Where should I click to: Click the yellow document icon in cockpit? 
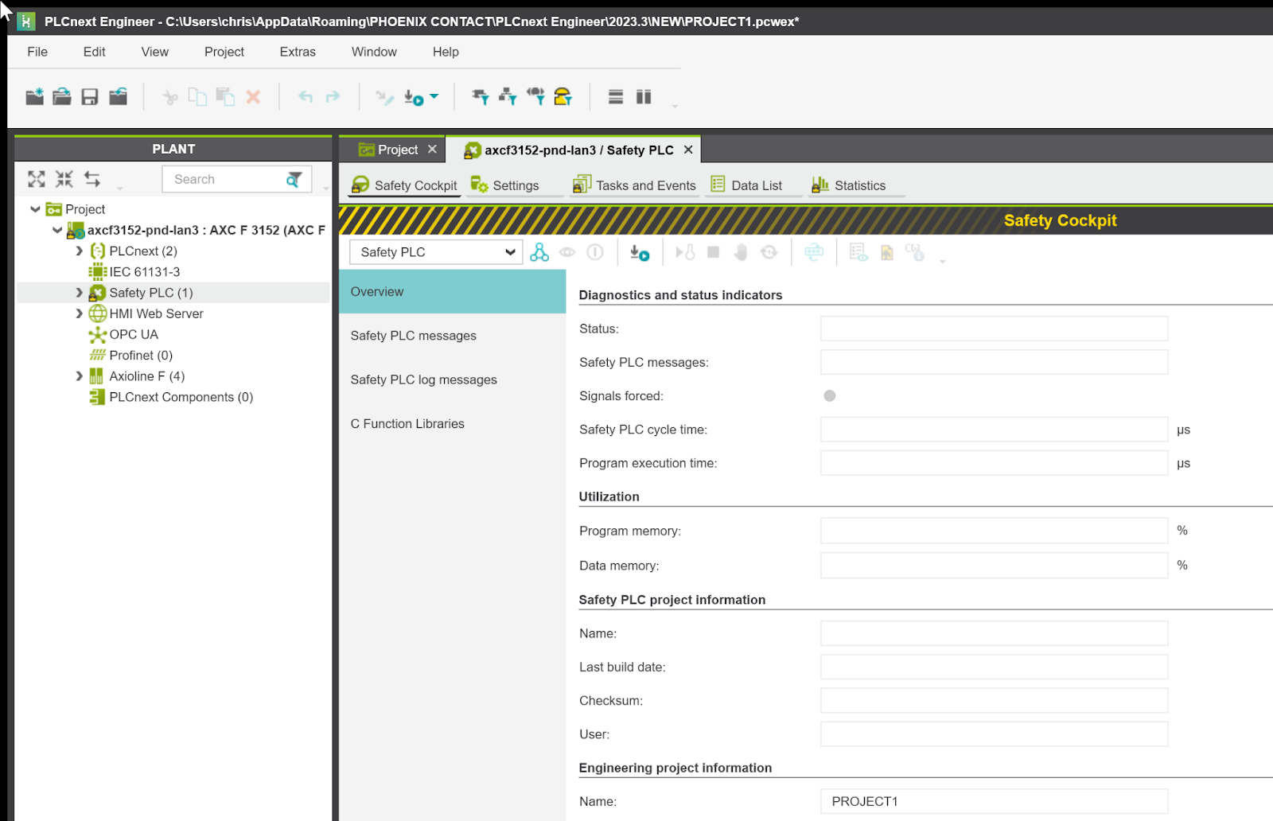pyautogui.click(x=887, y=252)
